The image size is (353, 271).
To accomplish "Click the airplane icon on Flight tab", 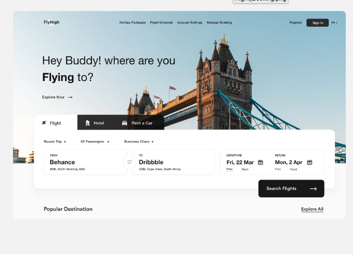I will (44, 123).
